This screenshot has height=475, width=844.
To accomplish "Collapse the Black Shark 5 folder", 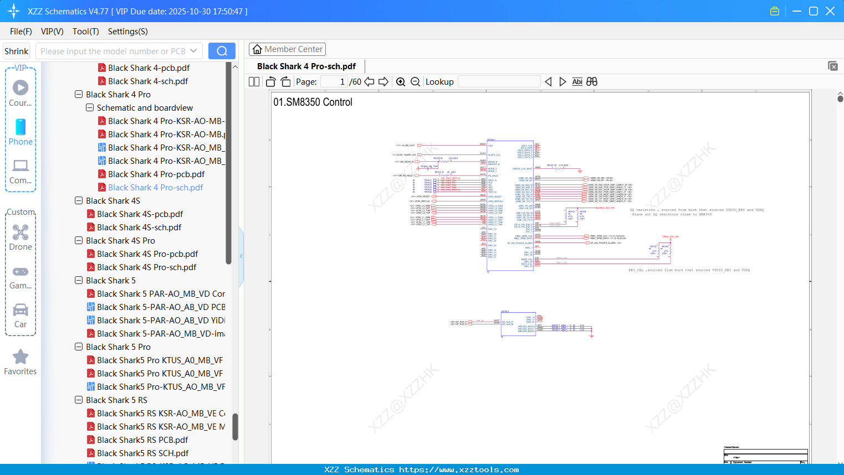I will click(79, 281).
